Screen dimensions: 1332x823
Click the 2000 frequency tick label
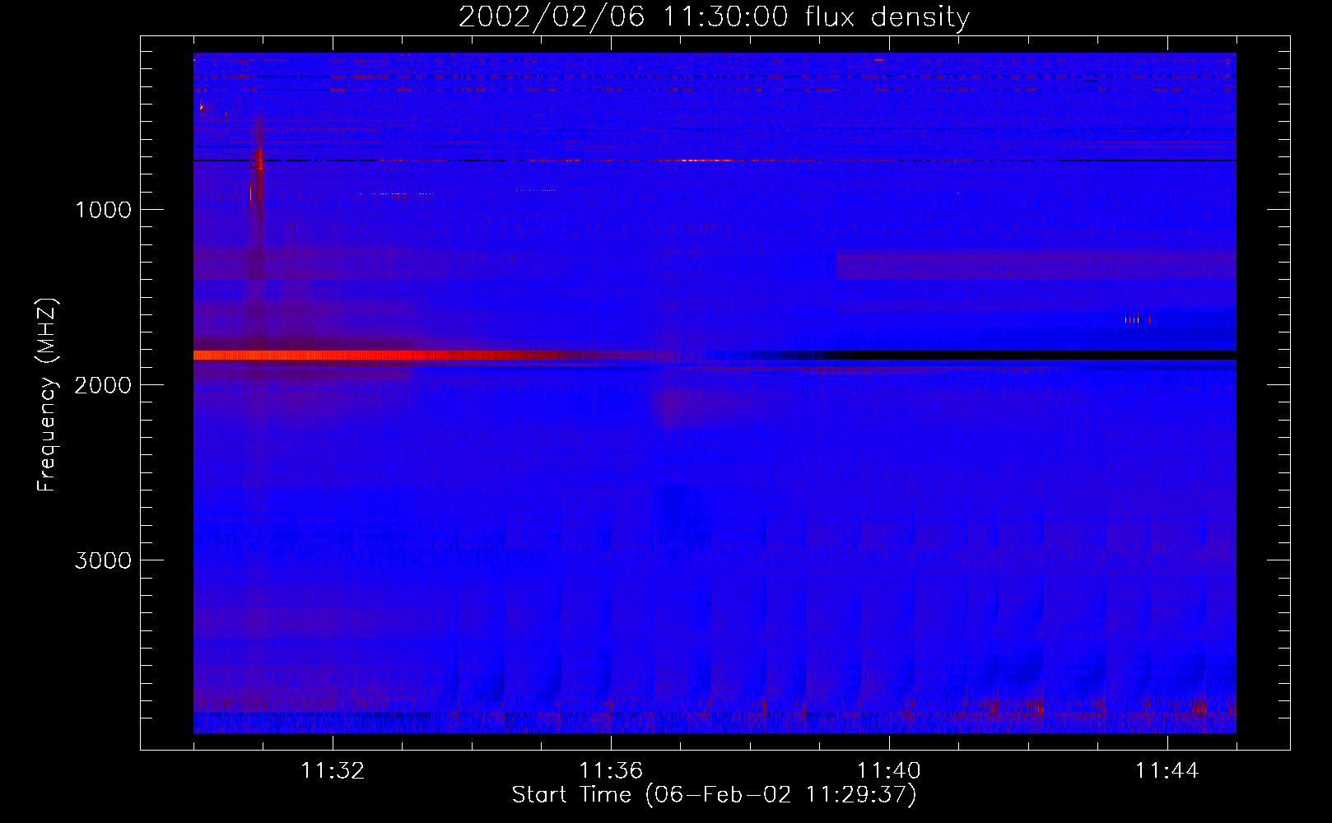click(103, 385)
